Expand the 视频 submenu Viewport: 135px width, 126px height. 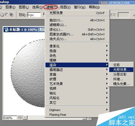click(x=77, y=88)
